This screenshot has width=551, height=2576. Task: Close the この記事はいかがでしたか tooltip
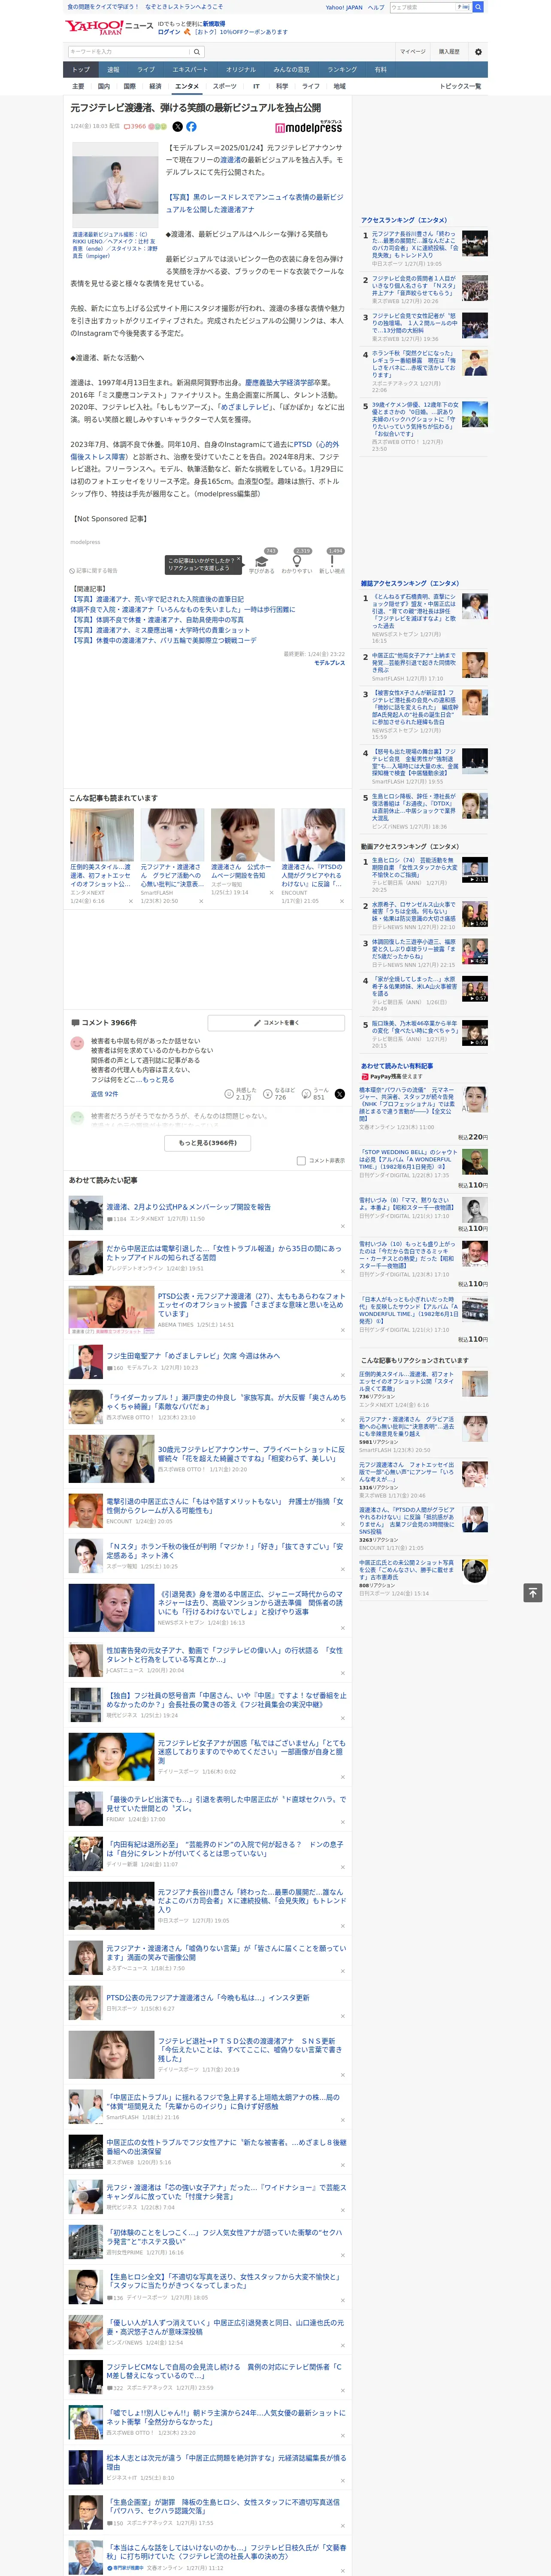click(x=238, y=560)
